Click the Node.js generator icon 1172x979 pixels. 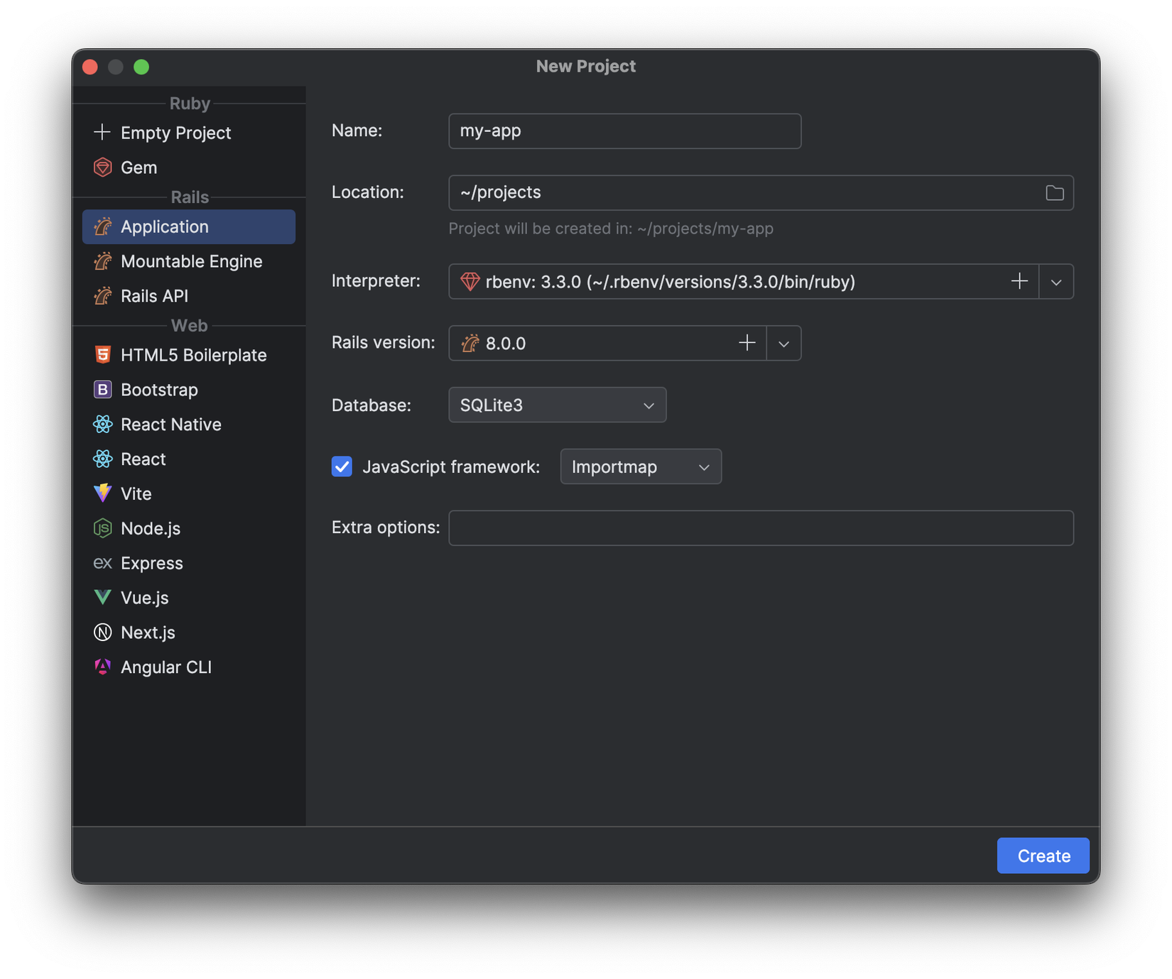(103, 528)
